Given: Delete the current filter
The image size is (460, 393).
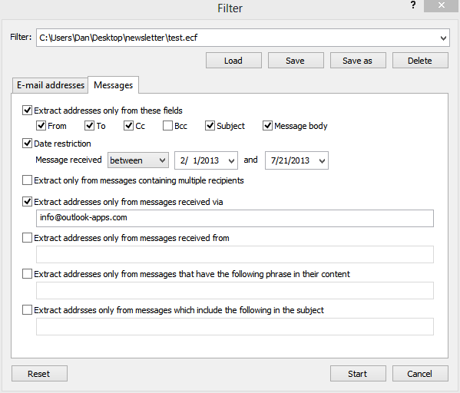Looking at the screenshot, I should click(420, 61).
